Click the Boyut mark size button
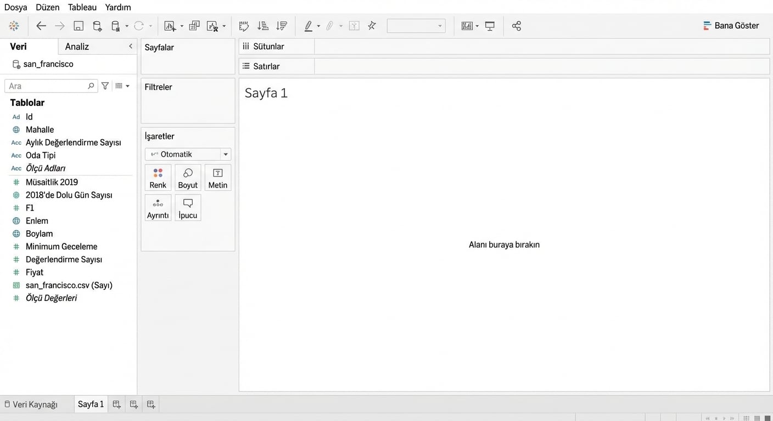Viewport: 773px width, 421px height. 188,178
